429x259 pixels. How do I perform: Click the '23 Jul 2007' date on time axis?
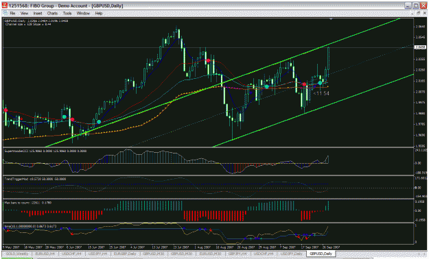tap(181, 247)
